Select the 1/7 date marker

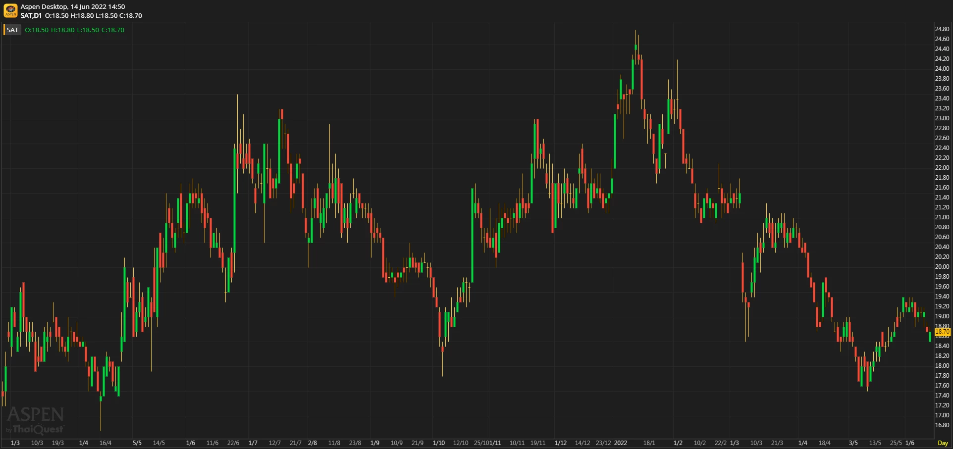tap(253, 443)
